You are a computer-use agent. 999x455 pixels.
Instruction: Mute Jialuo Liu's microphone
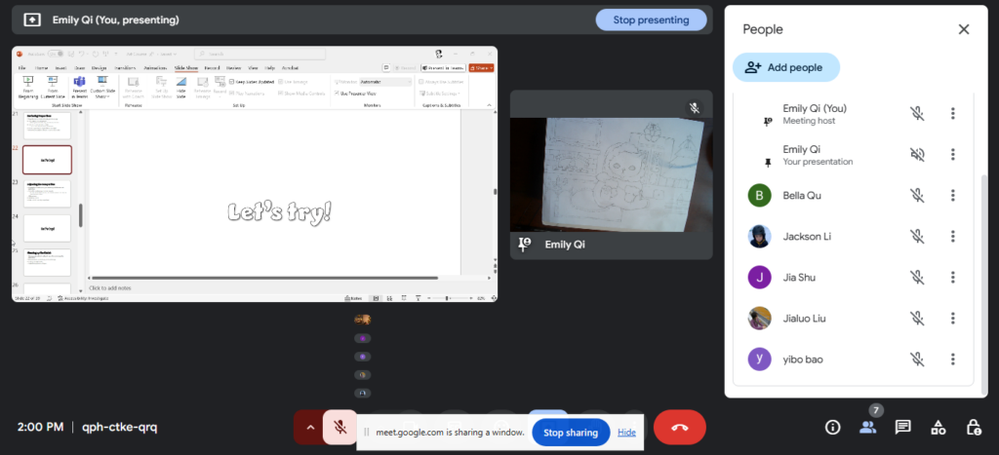click(x=917, y=319)
